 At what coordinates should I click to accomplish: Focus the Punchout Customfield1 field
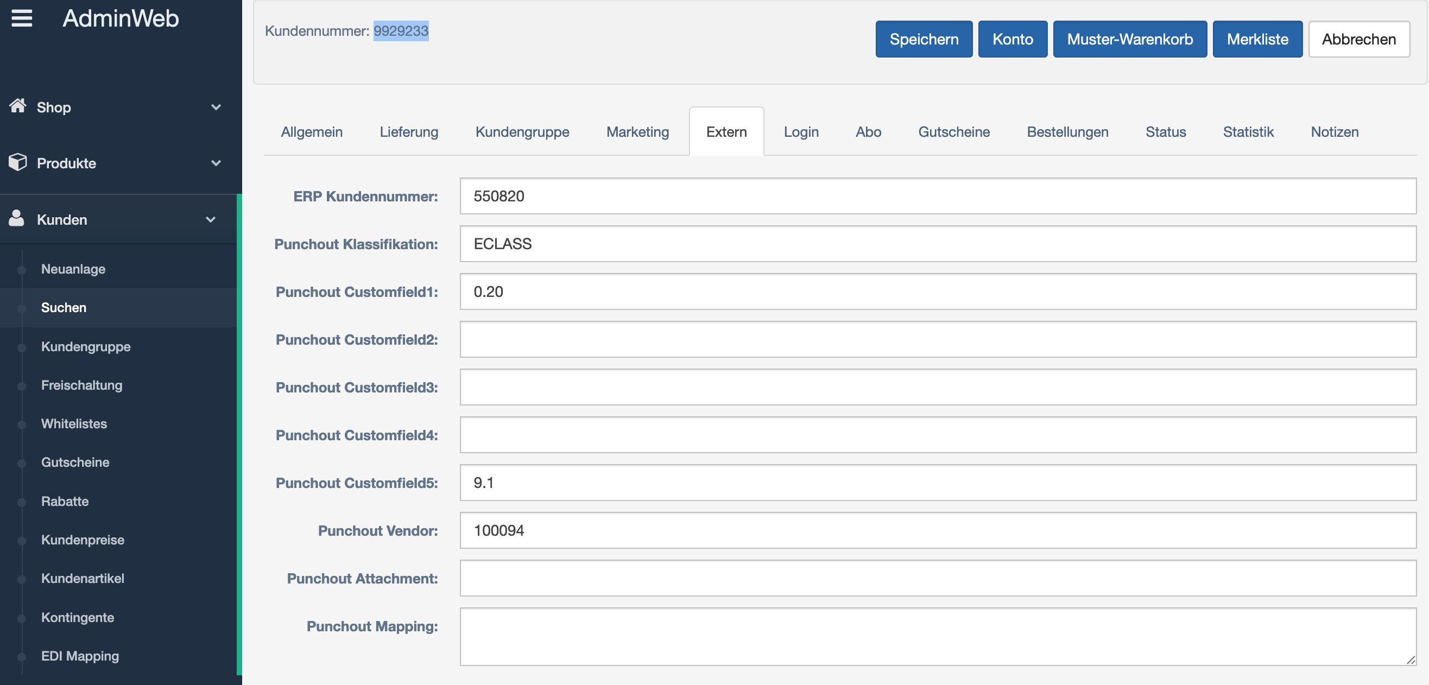[x=938, y=291]
